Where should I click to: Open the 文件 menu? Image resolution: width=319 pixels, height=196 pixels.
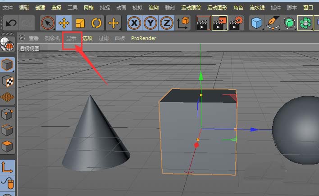pyautogui.click(x=8, y=8)
